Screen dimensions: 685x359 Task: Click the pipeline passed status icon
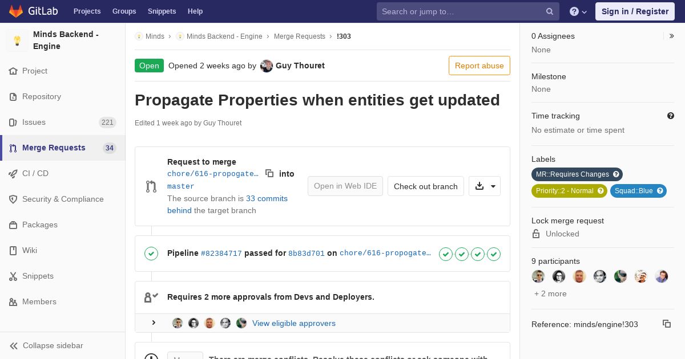(x=151, y=254)
